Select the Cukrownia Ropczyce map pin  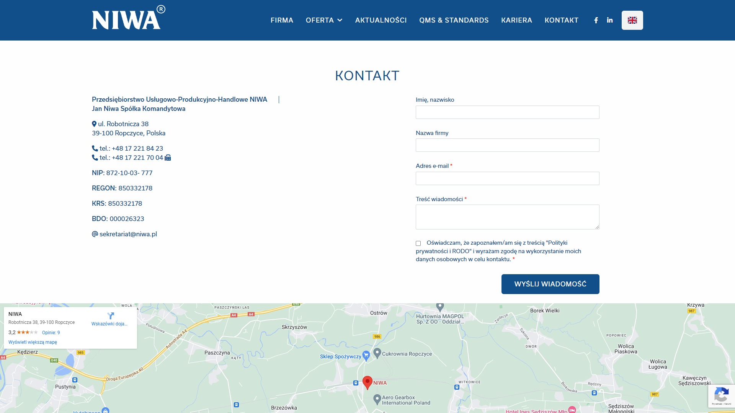377,353
